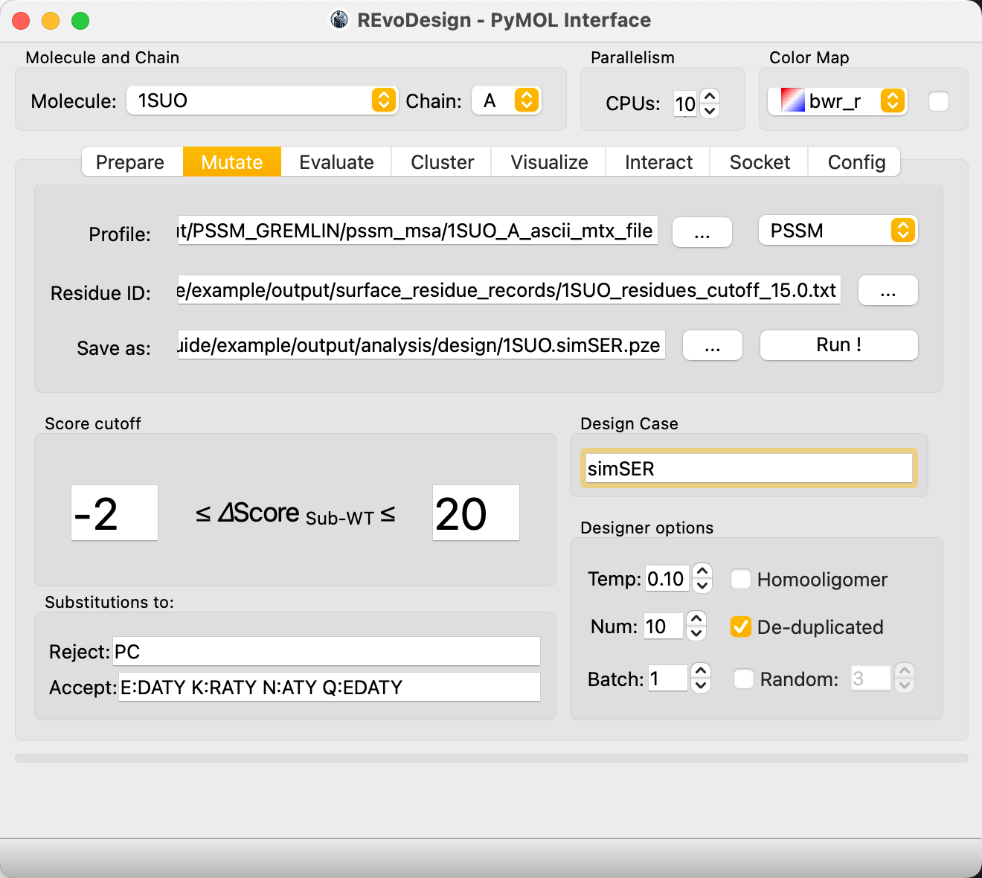Switch to the Prepare tab
982x878 pixels.
130,162
